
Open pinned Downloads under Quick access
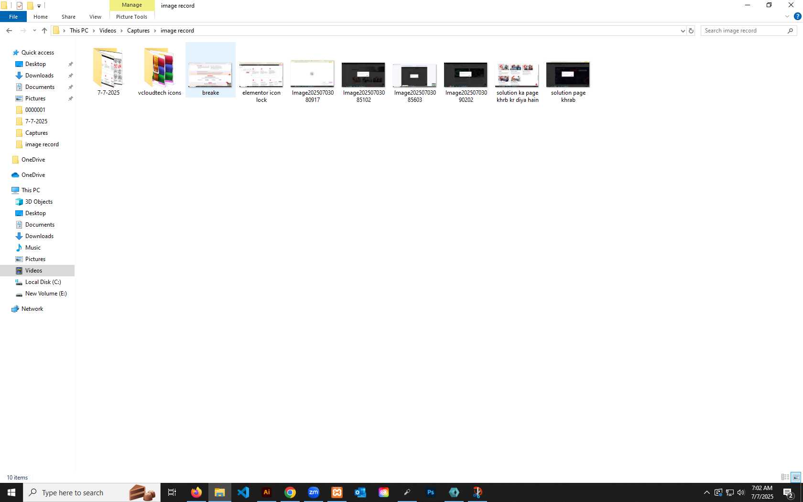pos(39,76)
